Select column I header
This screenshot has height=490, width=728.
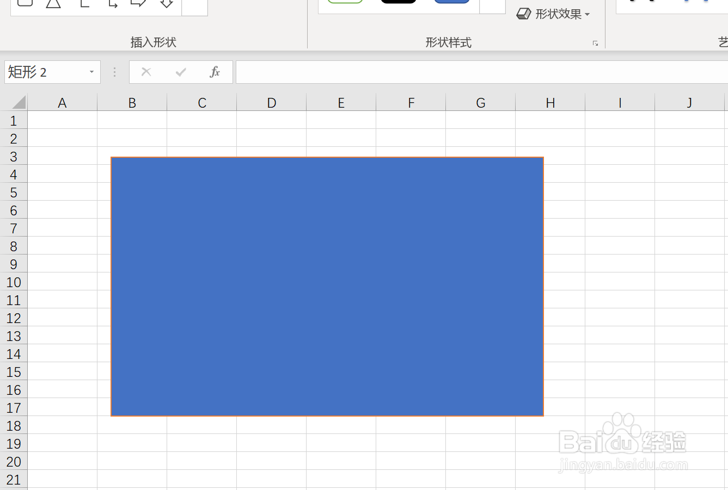pos(620,103)
